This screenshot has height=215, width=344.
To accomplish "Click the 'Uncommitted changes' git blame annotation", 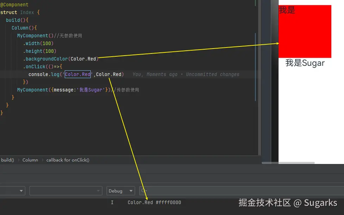I will [x=212, y=74].
